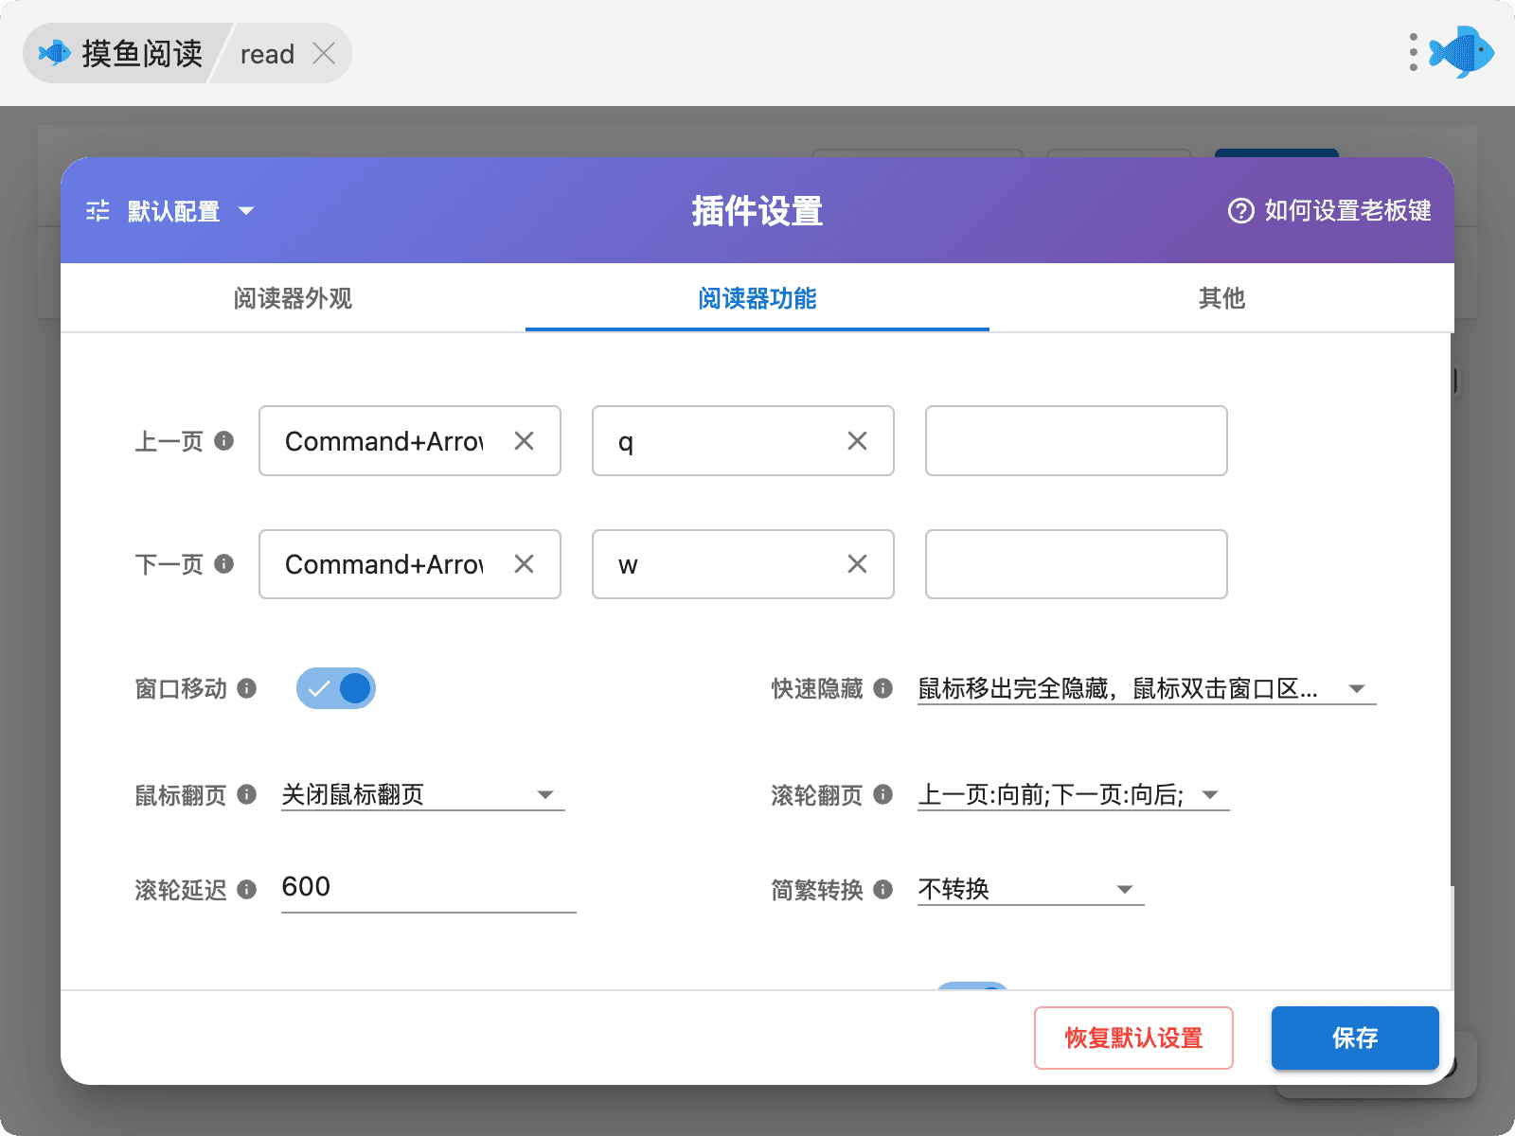Click the info icon next to 上一页
Viewport: 1515px width, 1136px height.
[x=224, y=440]
